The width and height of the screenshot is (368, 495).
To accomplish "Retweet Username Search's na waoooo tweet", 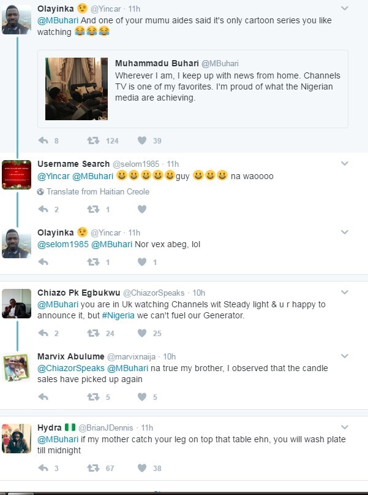I will click(93, 209).
